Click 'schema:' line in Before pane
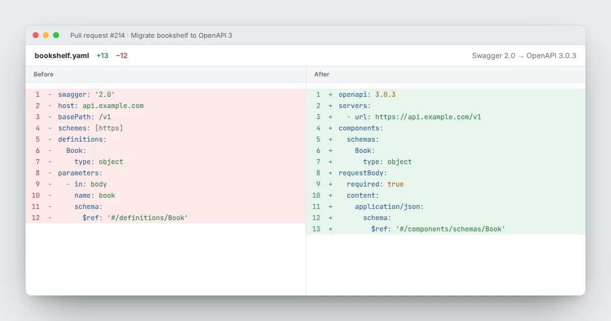This screenshot has height=321, width=611. point(165,207)
